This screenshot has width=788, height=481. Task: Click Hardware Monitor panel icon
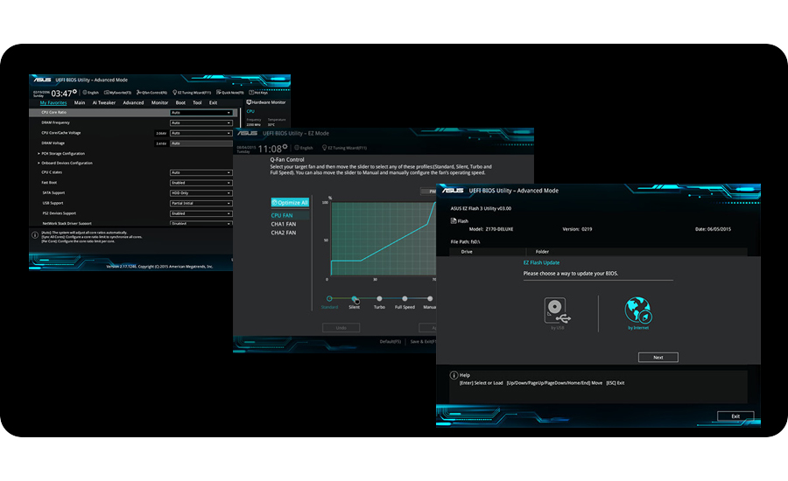click(249, 102)
